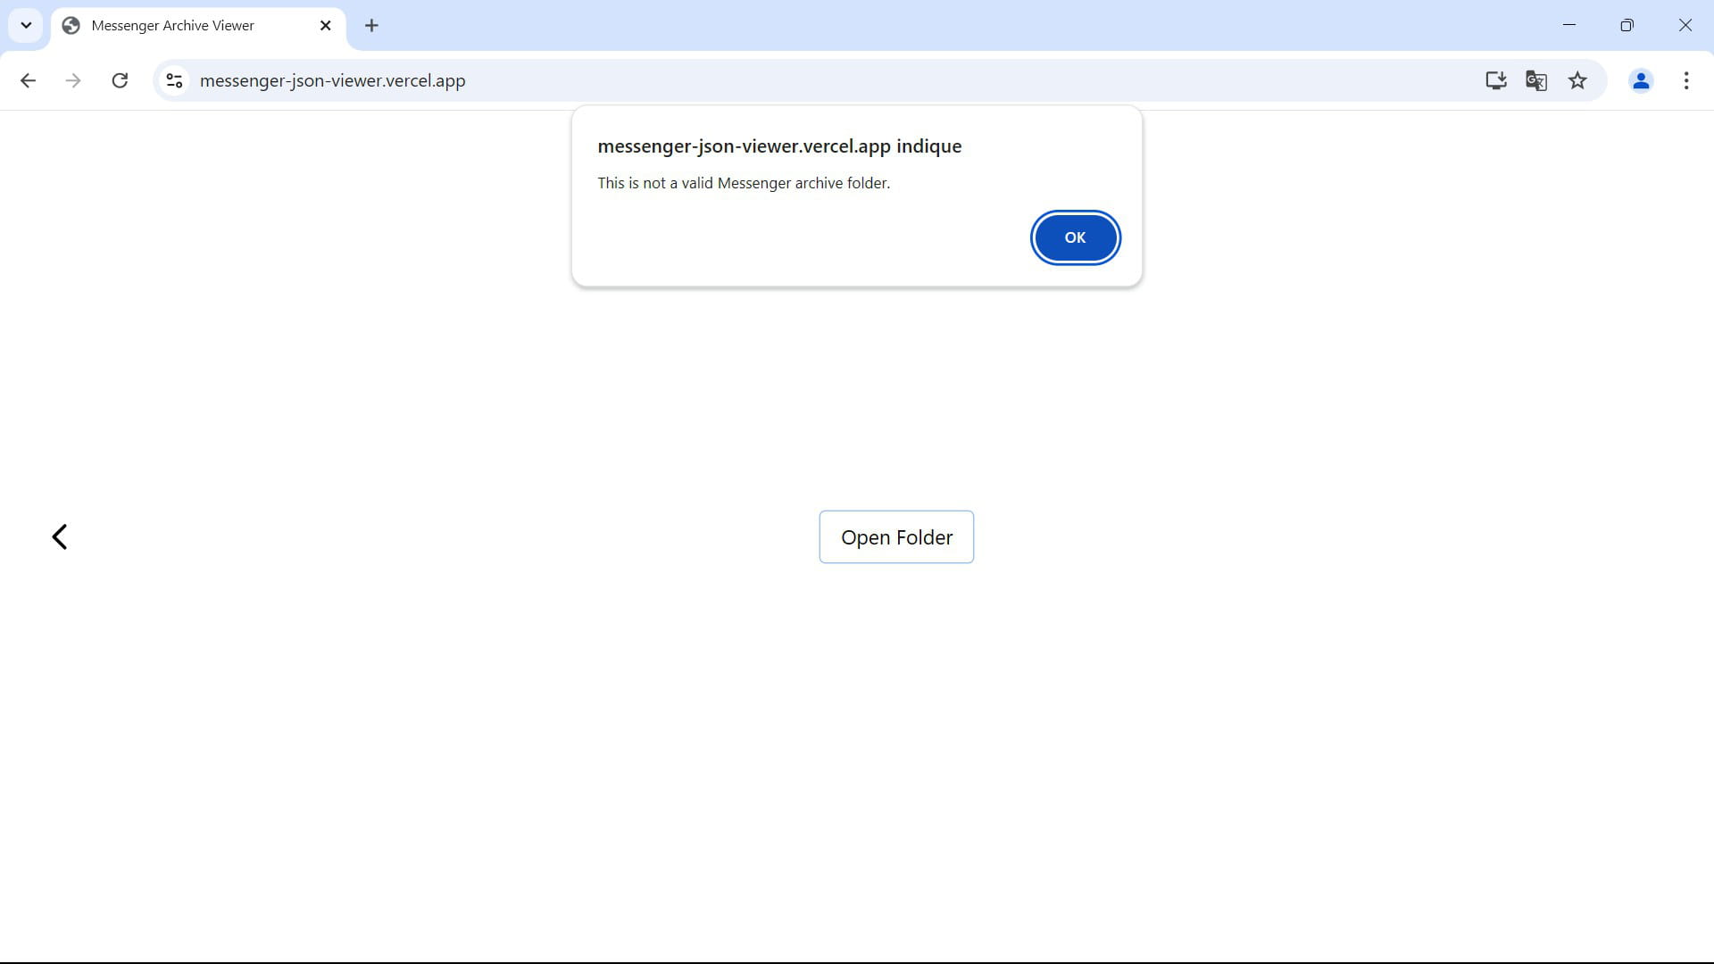Open a new tab with plus button
Image resolution: width=1714 pixels, height=964 pixels.
[x=372, y=26]
